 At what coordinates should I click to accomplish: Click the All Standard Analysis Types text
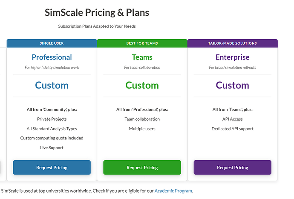(x=52, y=128)
